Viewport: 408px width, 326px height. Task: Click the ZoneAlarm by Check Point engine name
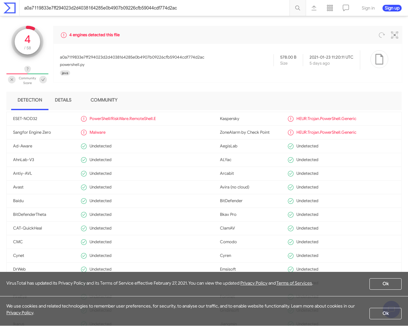click(x=245, y=132)
